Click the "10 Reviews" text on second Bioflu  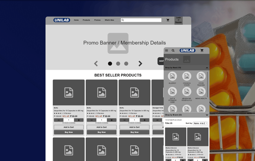click(x=100, y=113)
